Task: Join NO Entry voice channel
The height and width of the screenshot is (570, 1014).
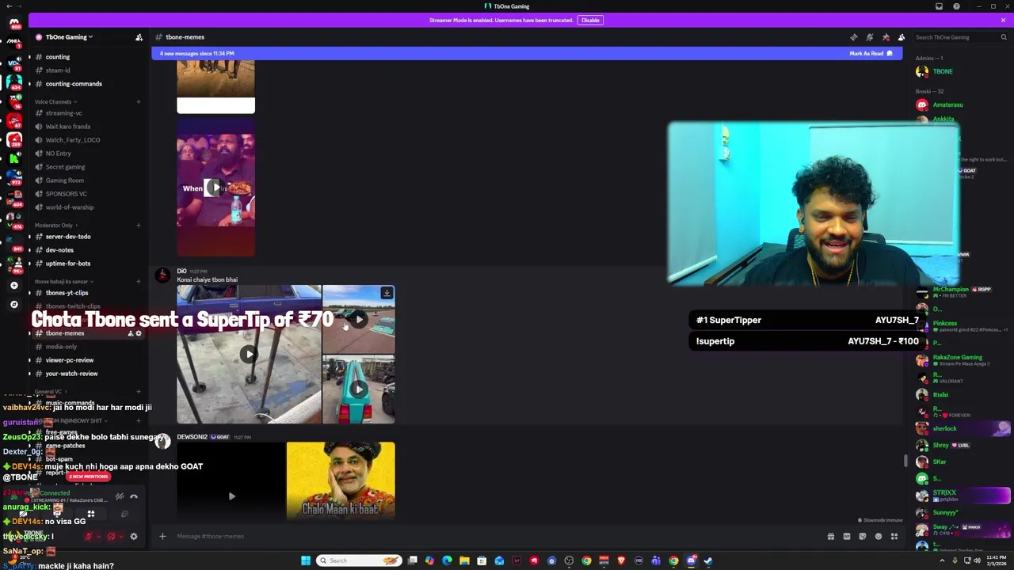Action: tap(87, 154)
